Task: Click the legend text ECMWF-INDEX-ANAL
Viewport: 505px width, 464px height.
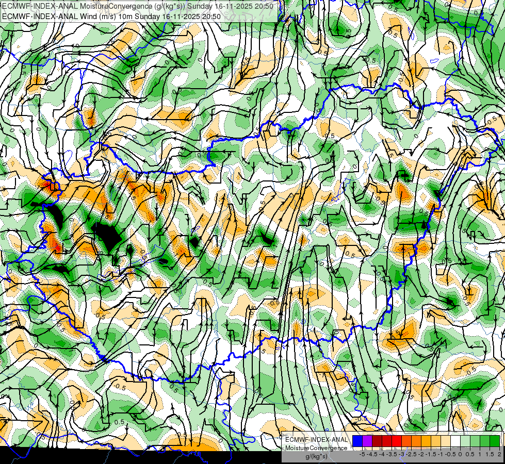Action: pyautogui.click(x=316, y=440)
